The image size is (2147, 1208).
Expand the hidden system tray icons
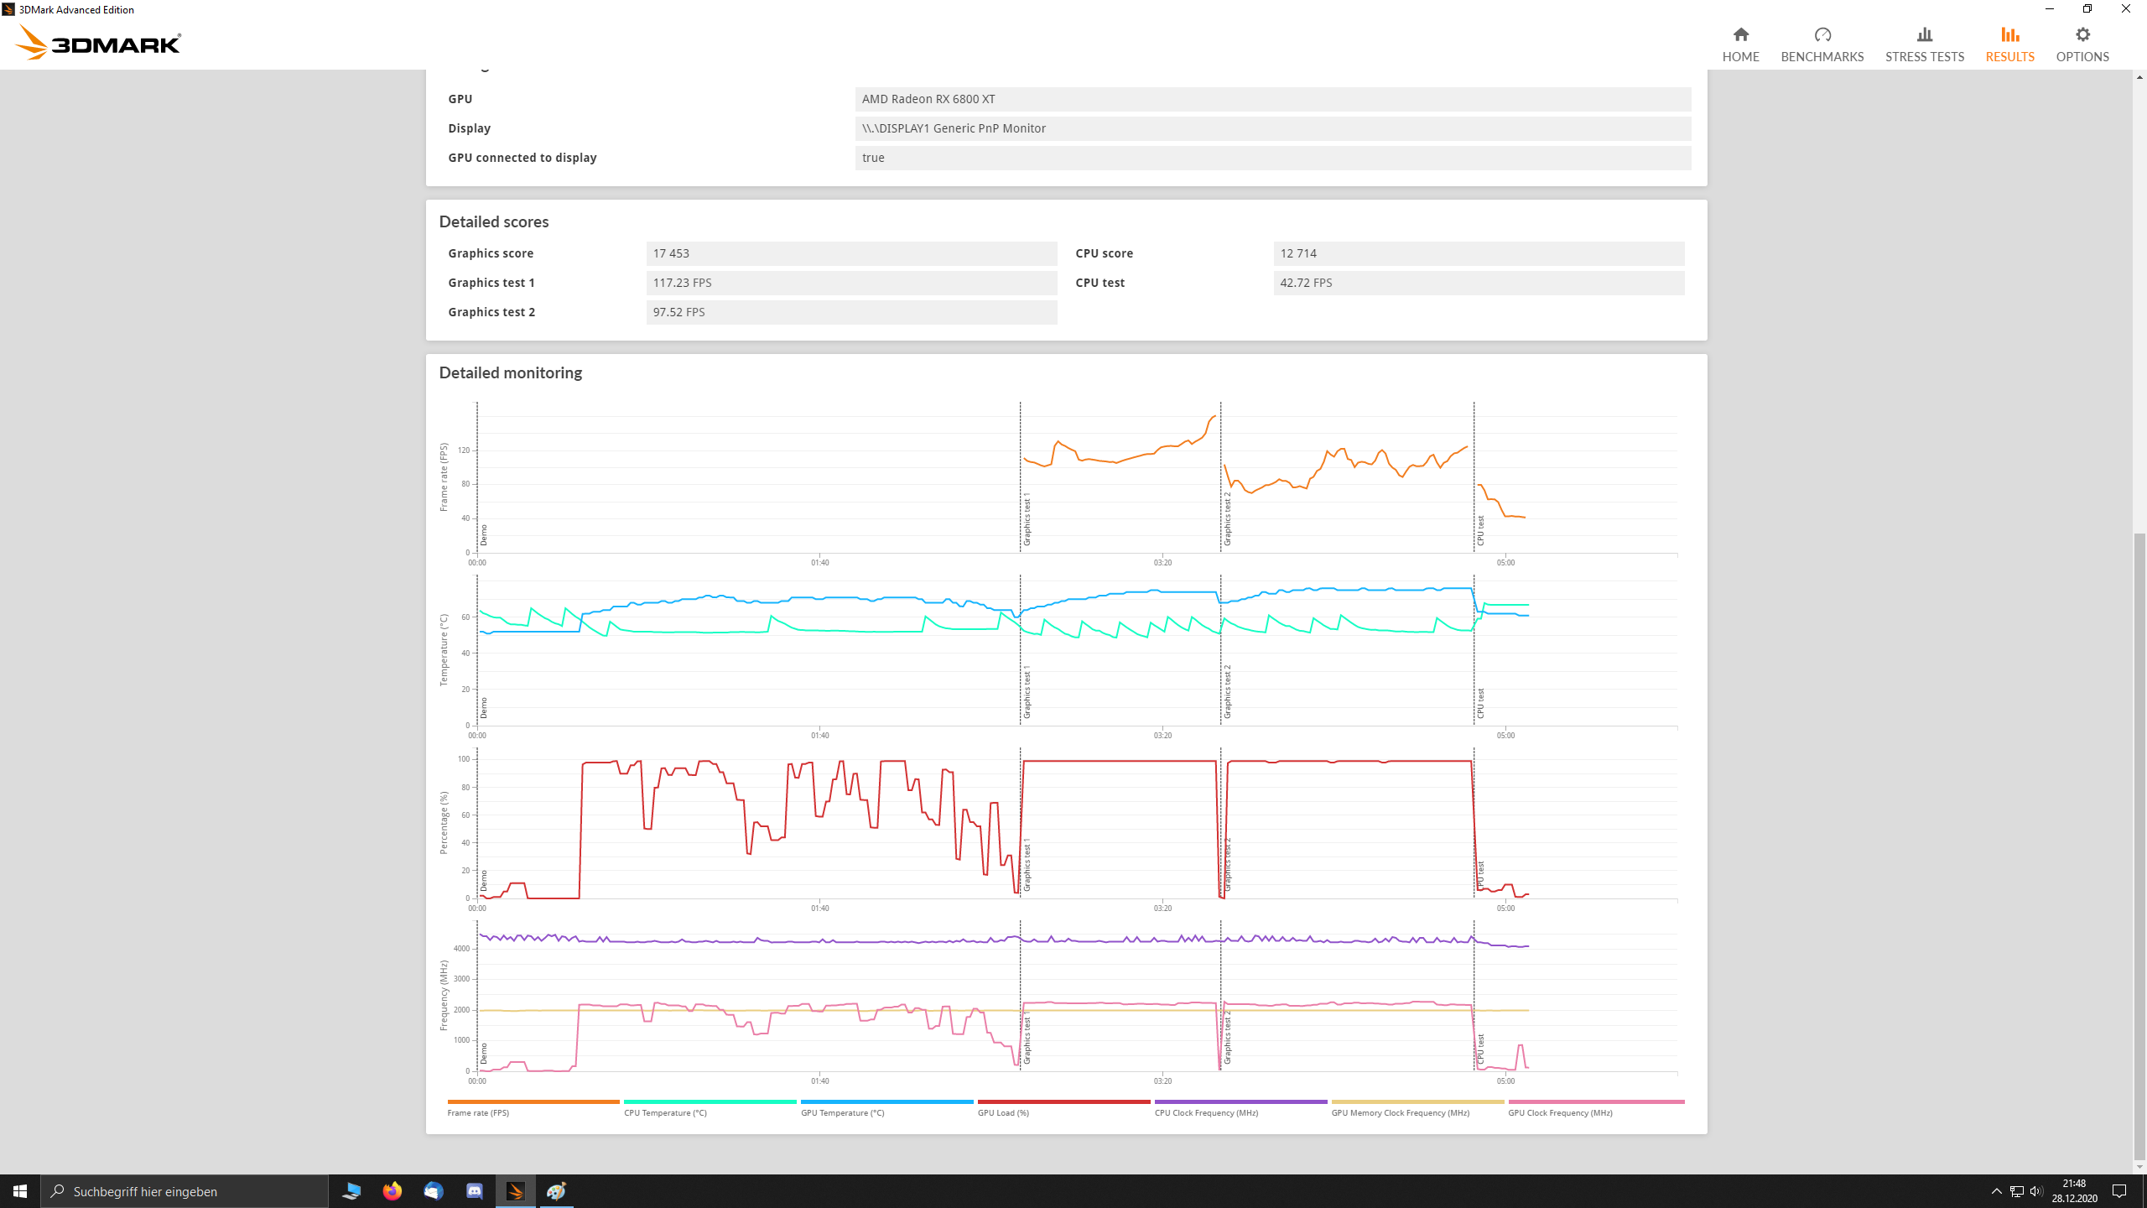point(1996,1191)
